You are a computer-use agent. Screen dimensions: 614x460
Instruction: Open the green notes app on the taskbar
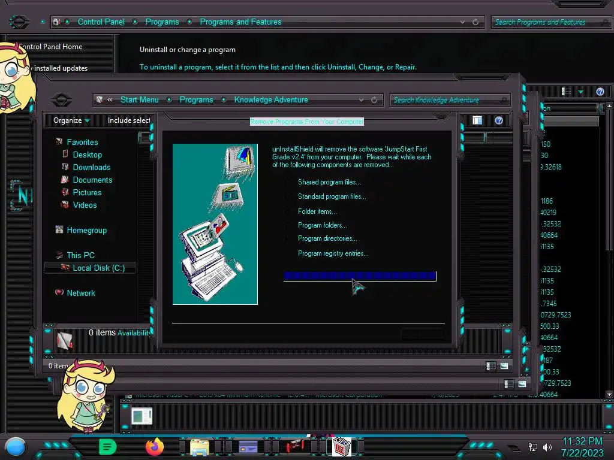[x=107, y=447]
